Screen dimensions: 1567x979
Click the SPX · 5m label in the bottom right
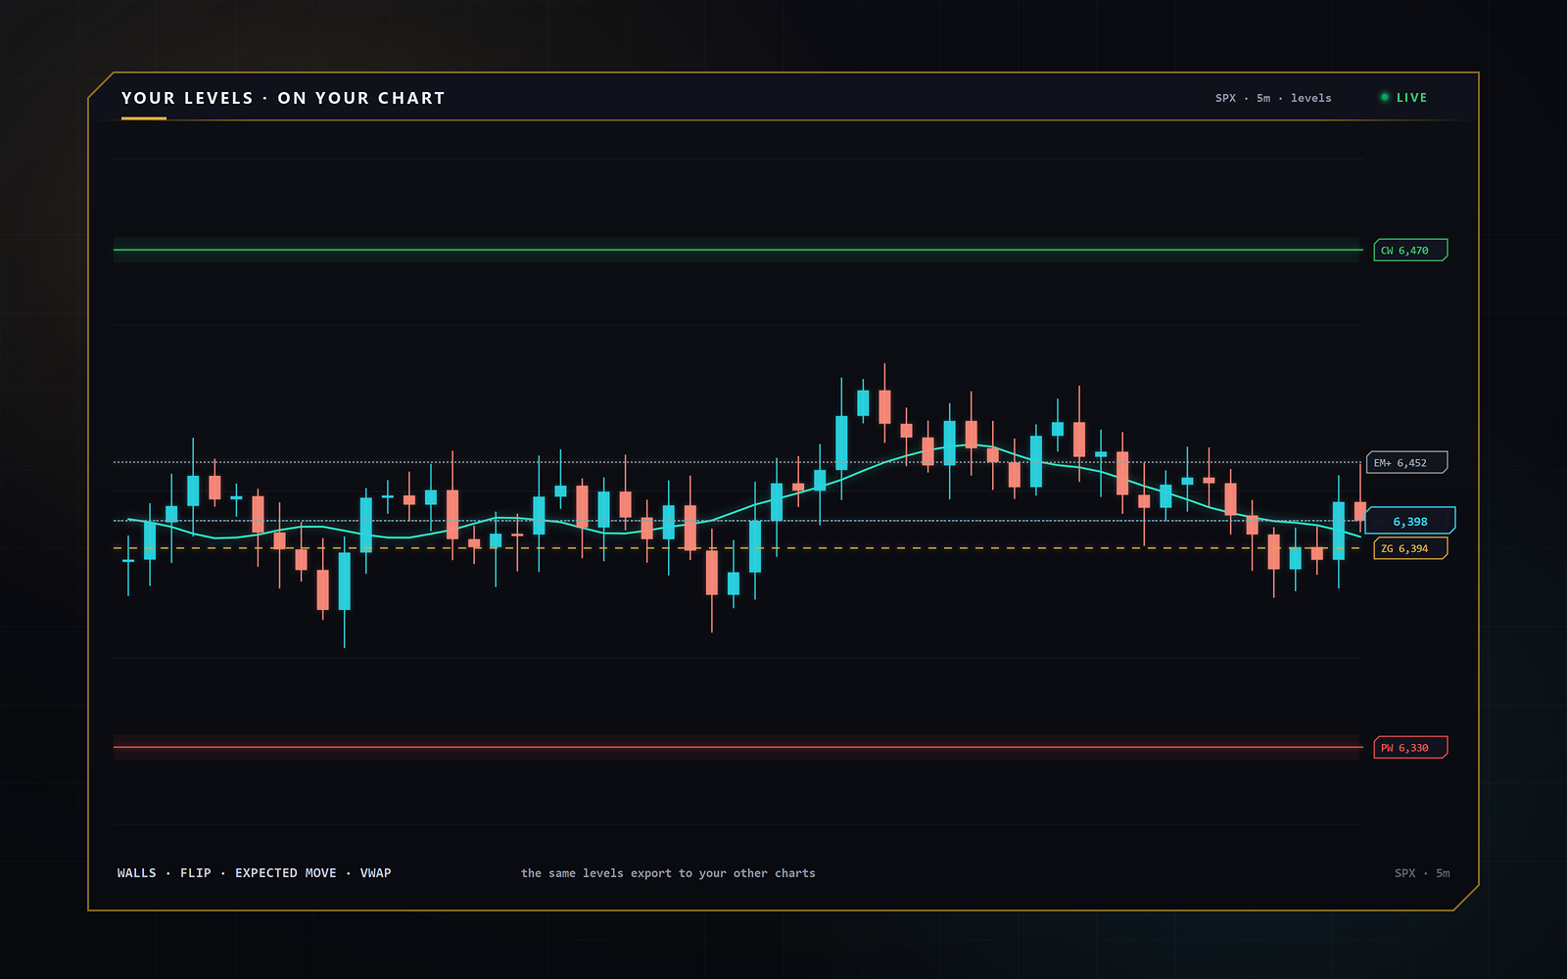point(1422,873)
